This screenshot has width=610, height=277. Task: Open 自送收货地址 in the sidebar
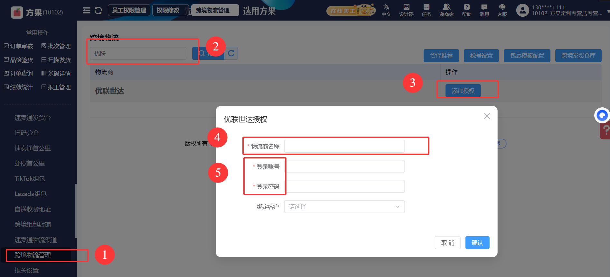click(33, 210)
